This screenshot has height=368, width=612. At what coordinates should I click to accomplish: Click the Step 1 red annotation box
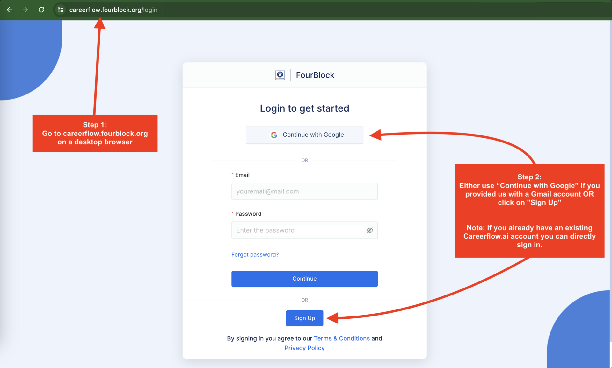[x=95, y=133]
